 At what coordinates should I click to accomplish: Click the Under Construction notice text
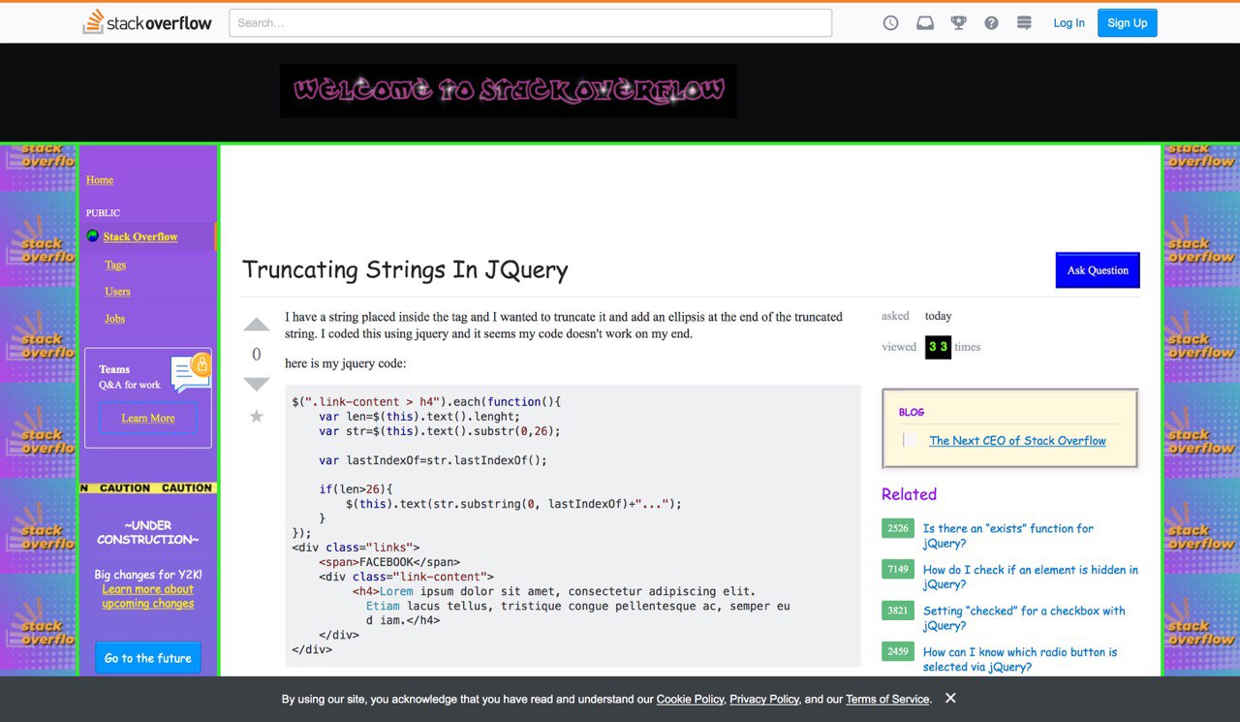pyautogui.click(x=148, y=532)
